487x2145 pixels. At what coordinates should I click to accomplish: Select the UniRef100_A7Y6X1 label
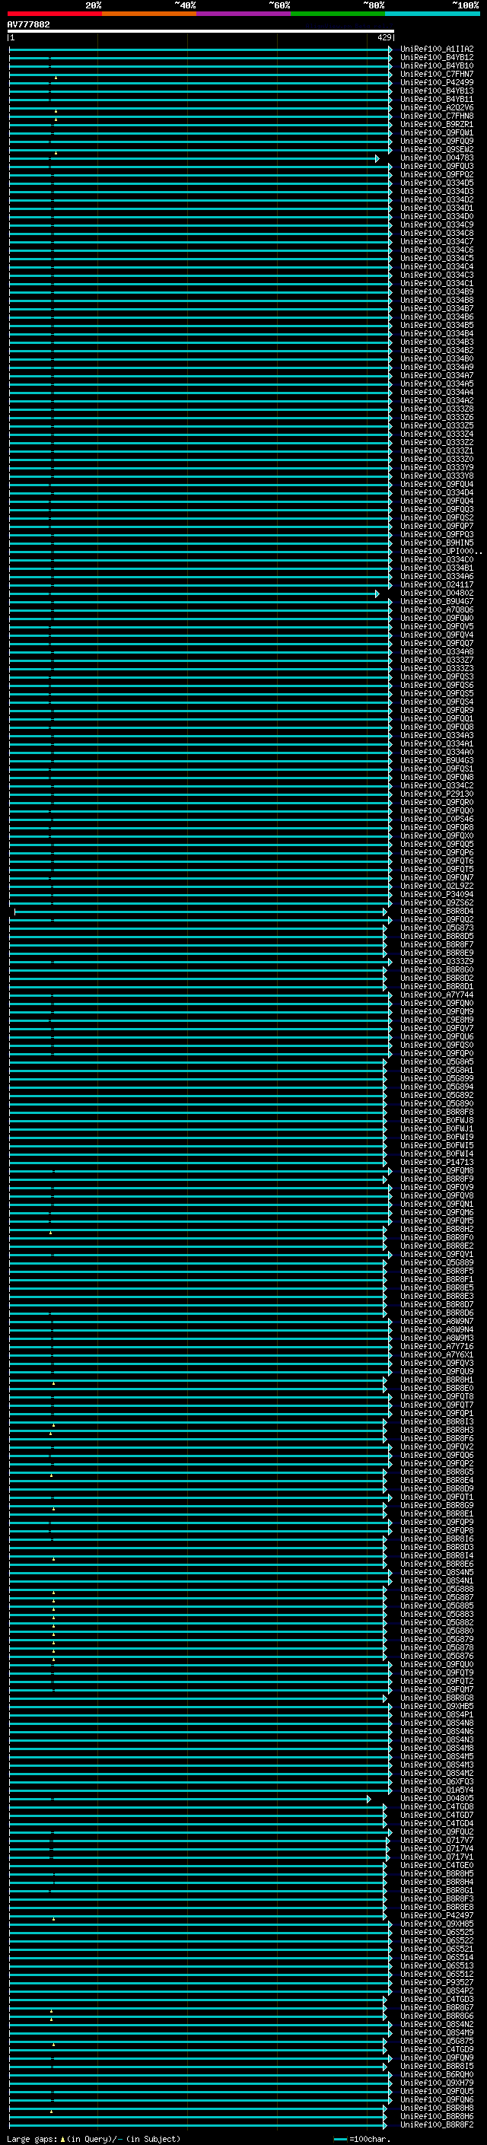coord(437,1356)
